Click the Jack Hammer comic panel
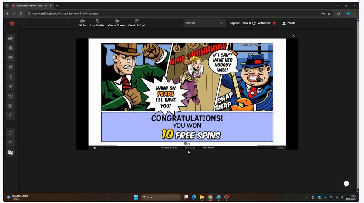This screenshot has height=203, width=364. (187, 77)
